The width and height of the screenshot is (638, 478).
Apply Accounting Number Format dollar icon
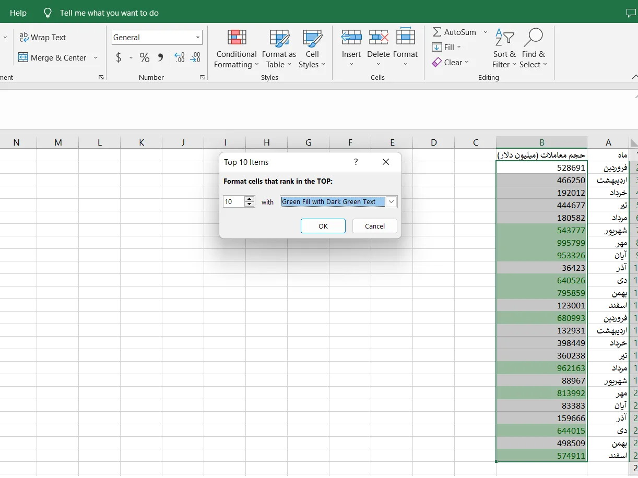click(119, 58)
